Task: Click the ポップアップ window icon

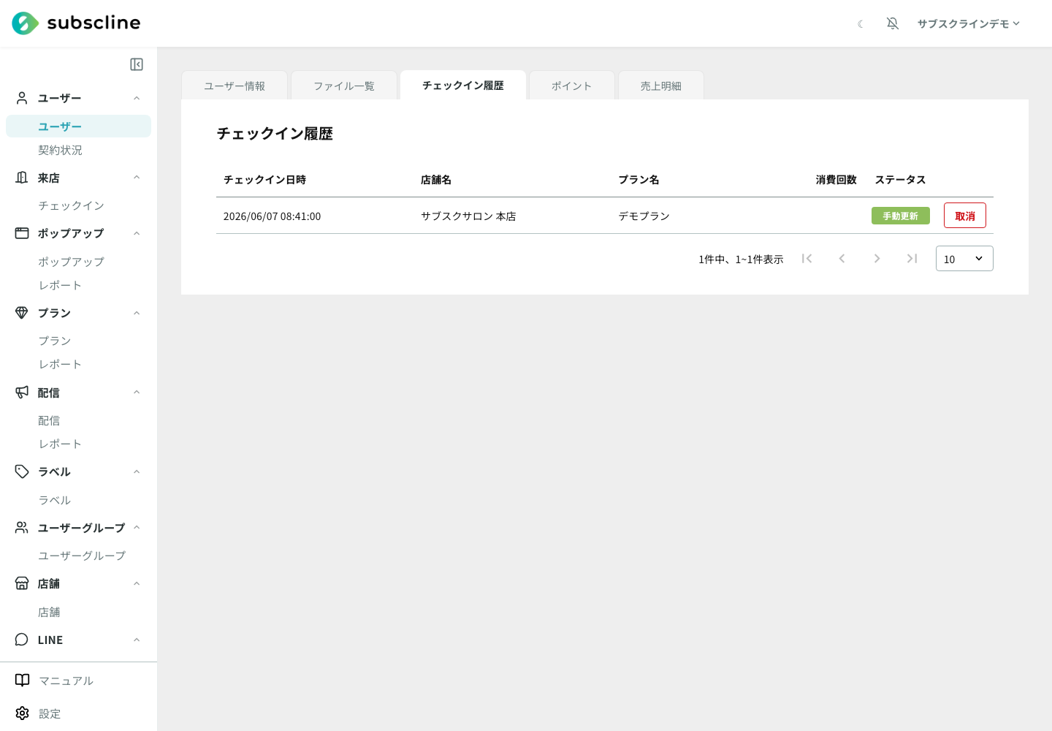Action: pyautogui.click(x=22, y=233)
